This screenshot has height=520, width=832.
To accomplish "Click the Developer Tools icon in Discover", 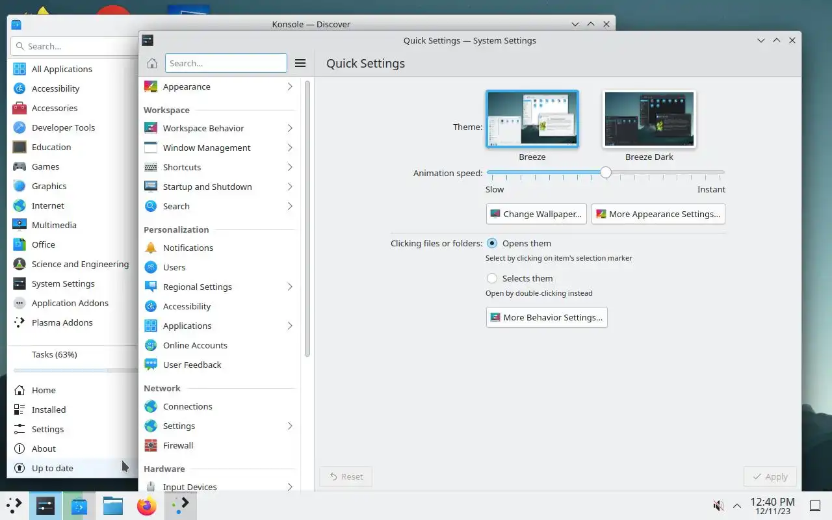I will click(x=19, y=127).
